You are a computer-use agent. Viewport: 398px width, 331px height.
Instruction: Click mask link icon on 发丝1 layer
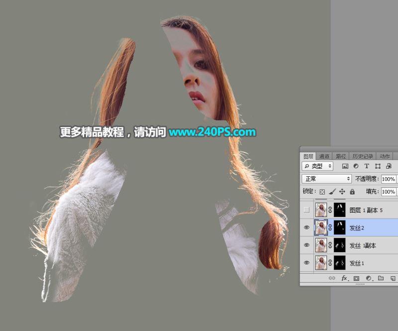click(330, 263)
